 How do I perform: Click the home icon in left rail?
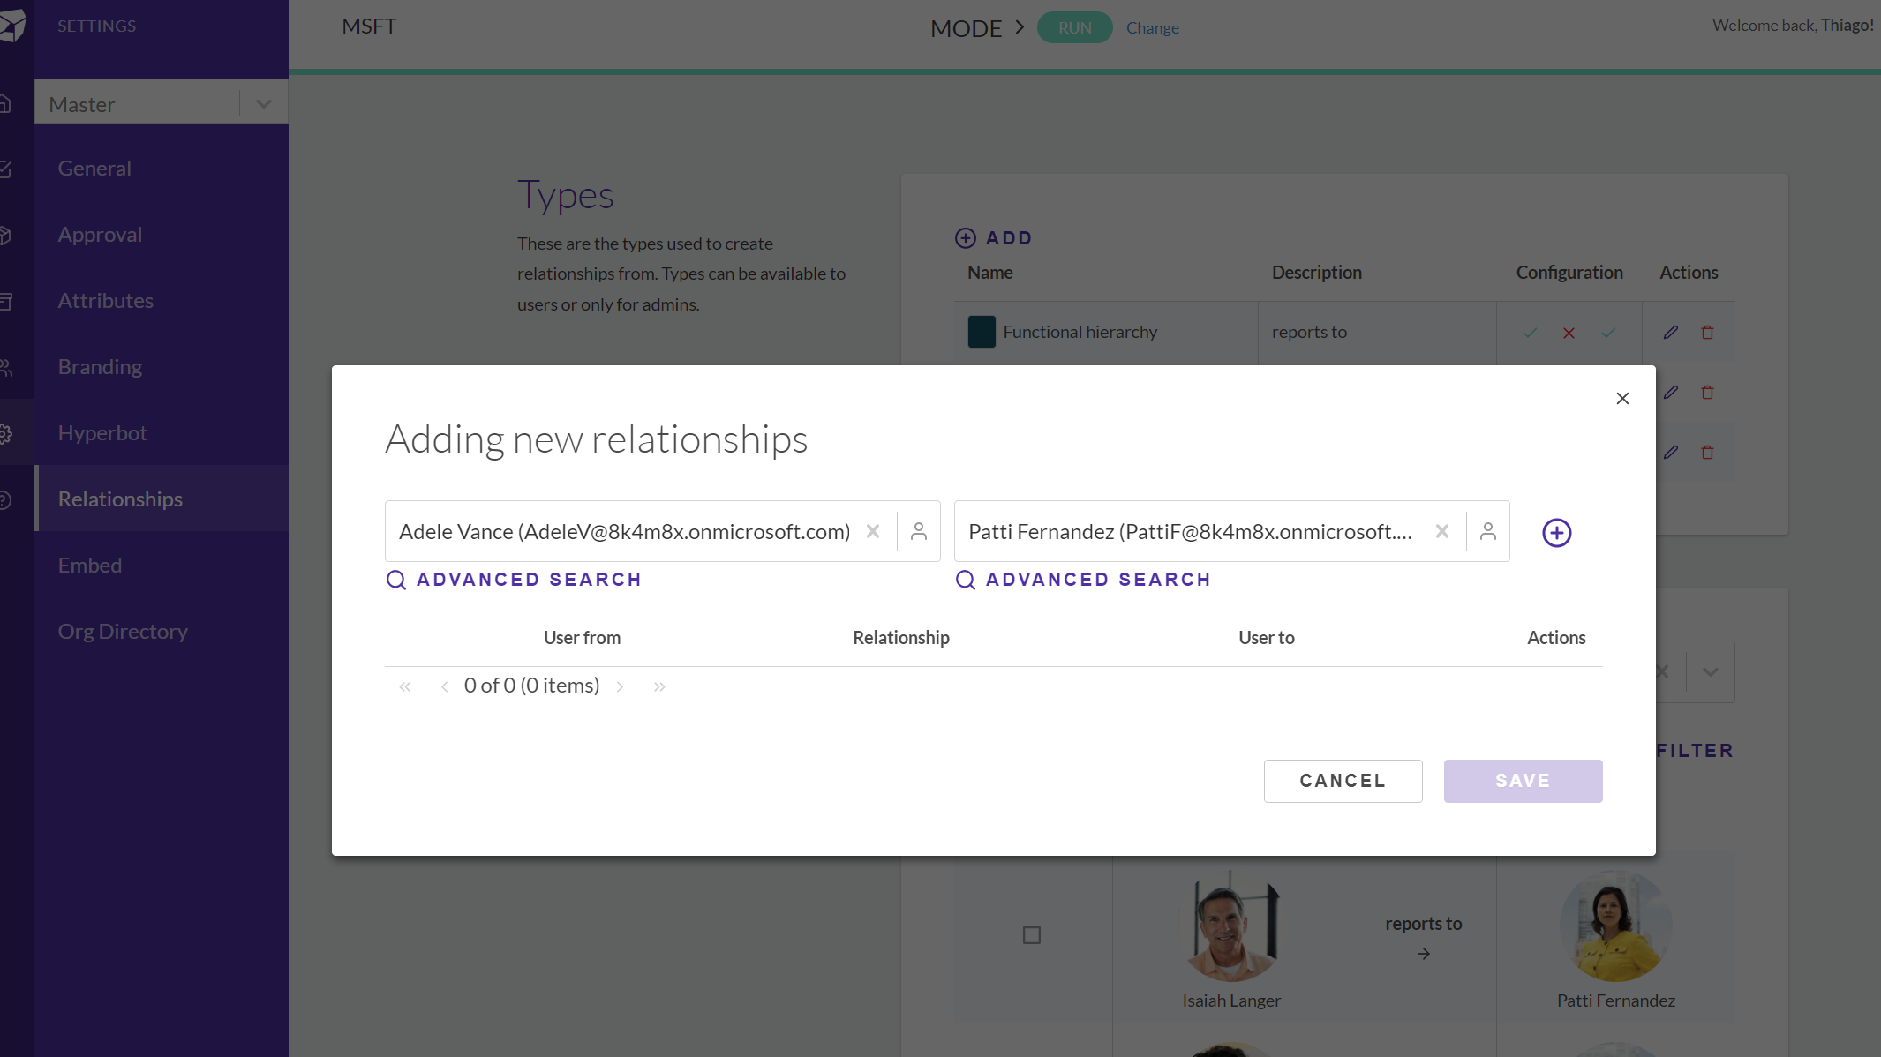(x=5, y=104)
